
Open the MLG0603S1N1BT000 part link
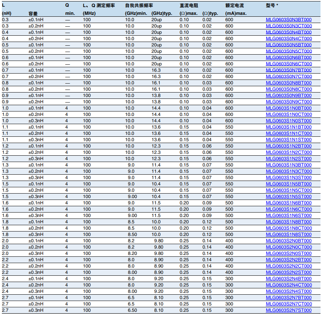coord(288,127)
